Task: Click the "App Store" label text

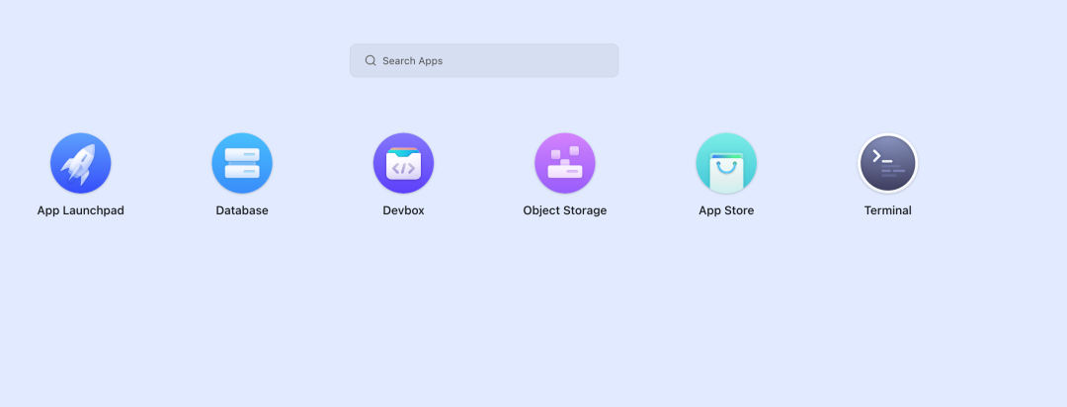Action: tap(726, 211)
